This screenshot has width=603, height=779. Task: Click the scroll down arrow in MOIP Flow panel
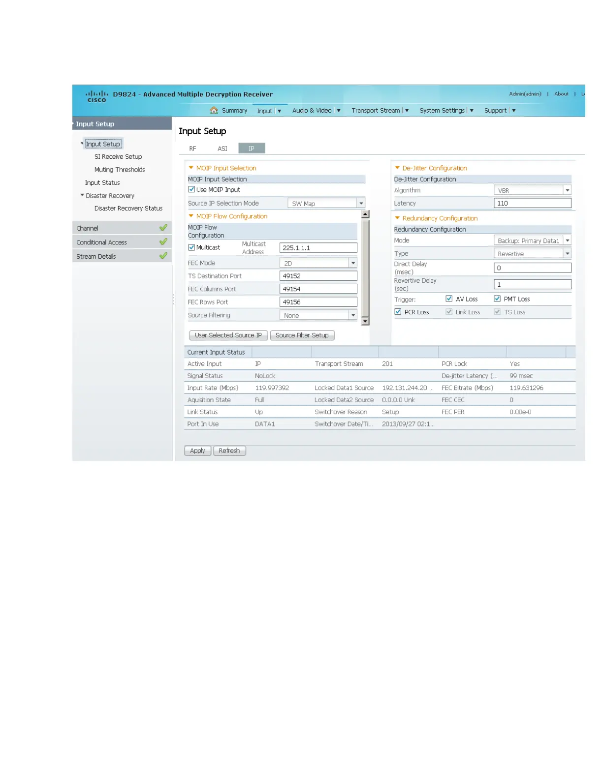pos(365,321)
